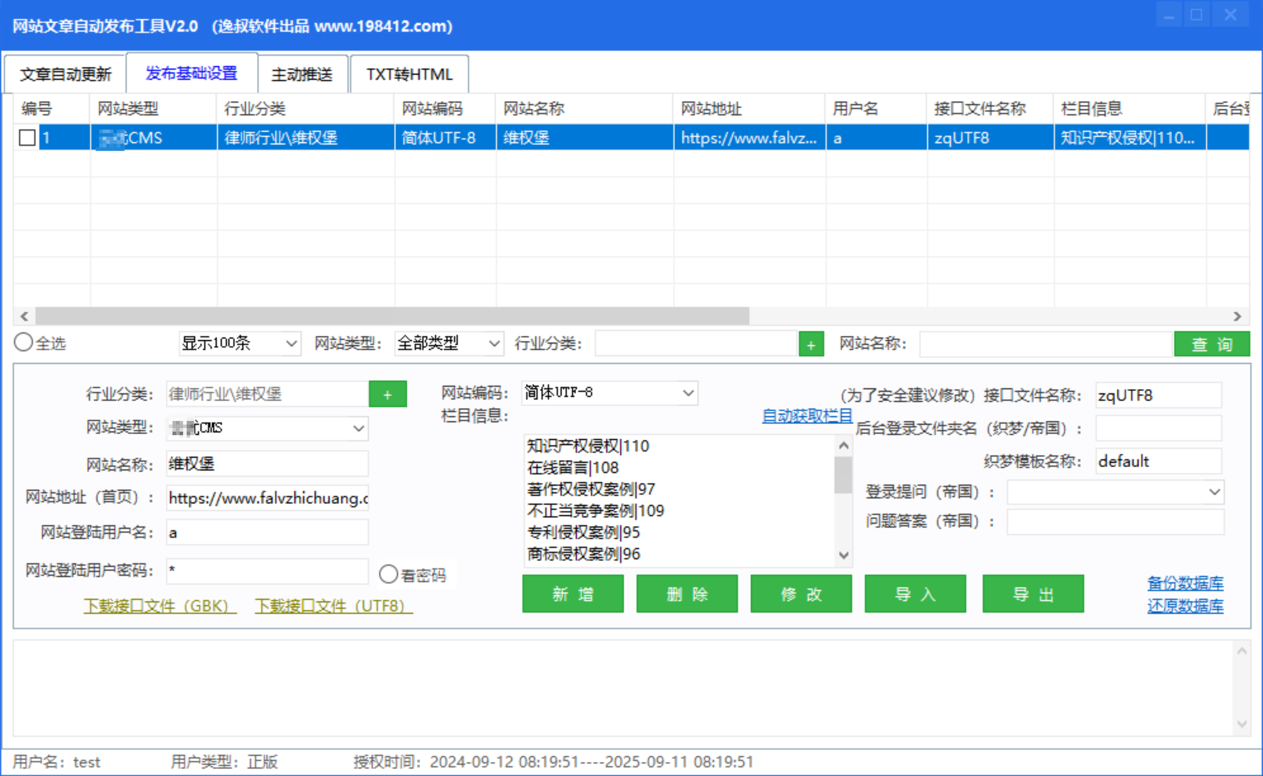The height and width of the screenshot is (776, 1263).
Task: Click the 下载接口文件（GBK） link
Action: [x=160, y=606]
